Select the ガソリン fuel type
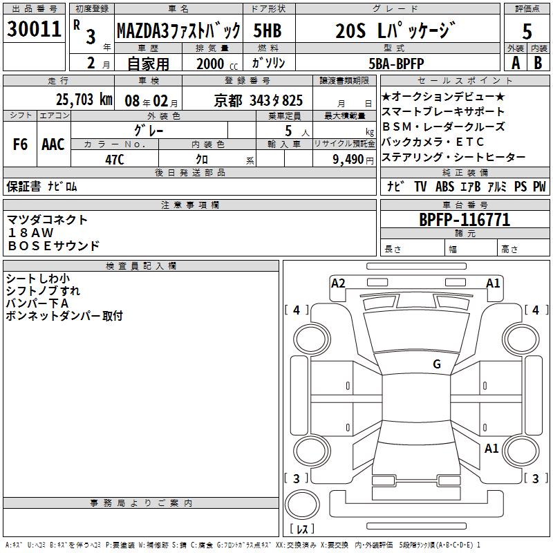 tap(268, 63)
